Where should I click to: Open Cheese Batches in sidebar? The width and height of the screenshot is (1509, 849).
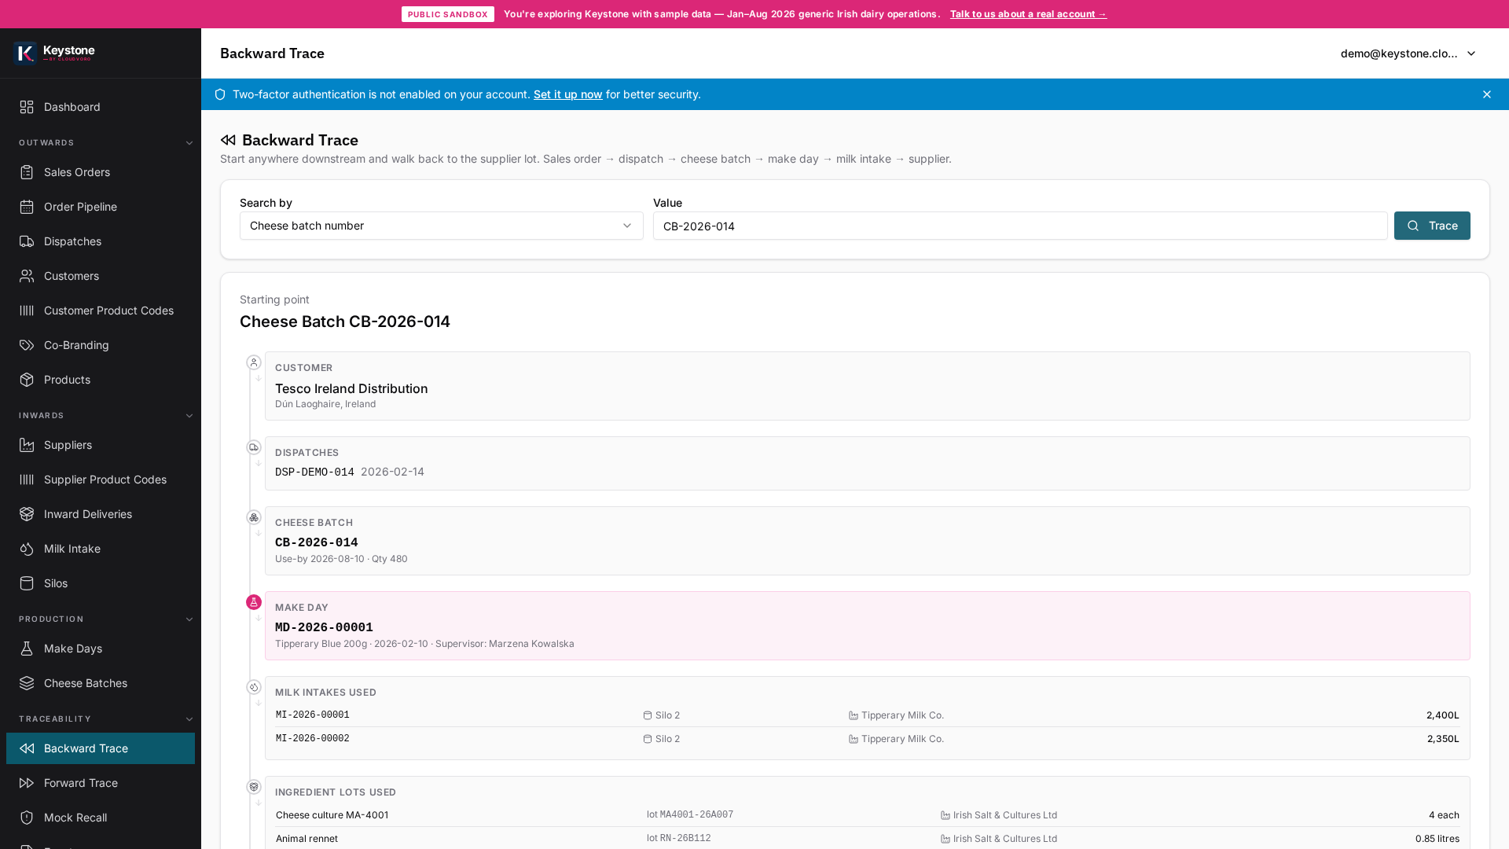[x=101, y=683]
